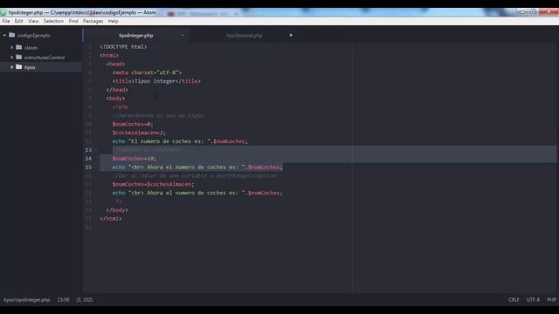Click the title Tipos integer line
Viewport: 559px width, 314px height.
[x=156, y=81]
